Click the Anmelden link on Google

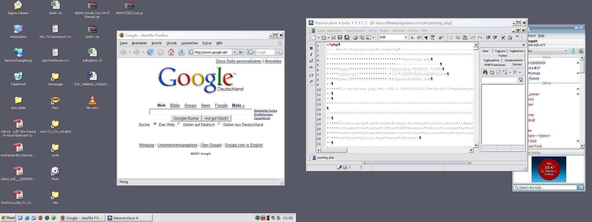[x=273, y=61]
